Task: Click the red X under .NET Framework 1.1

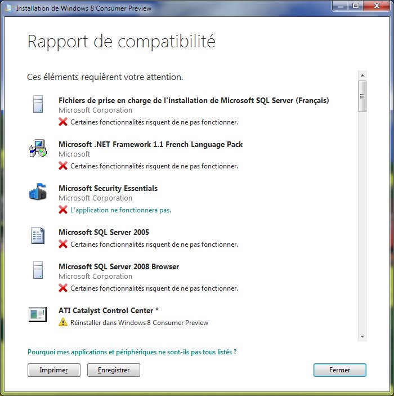Action: pos(63,166)
